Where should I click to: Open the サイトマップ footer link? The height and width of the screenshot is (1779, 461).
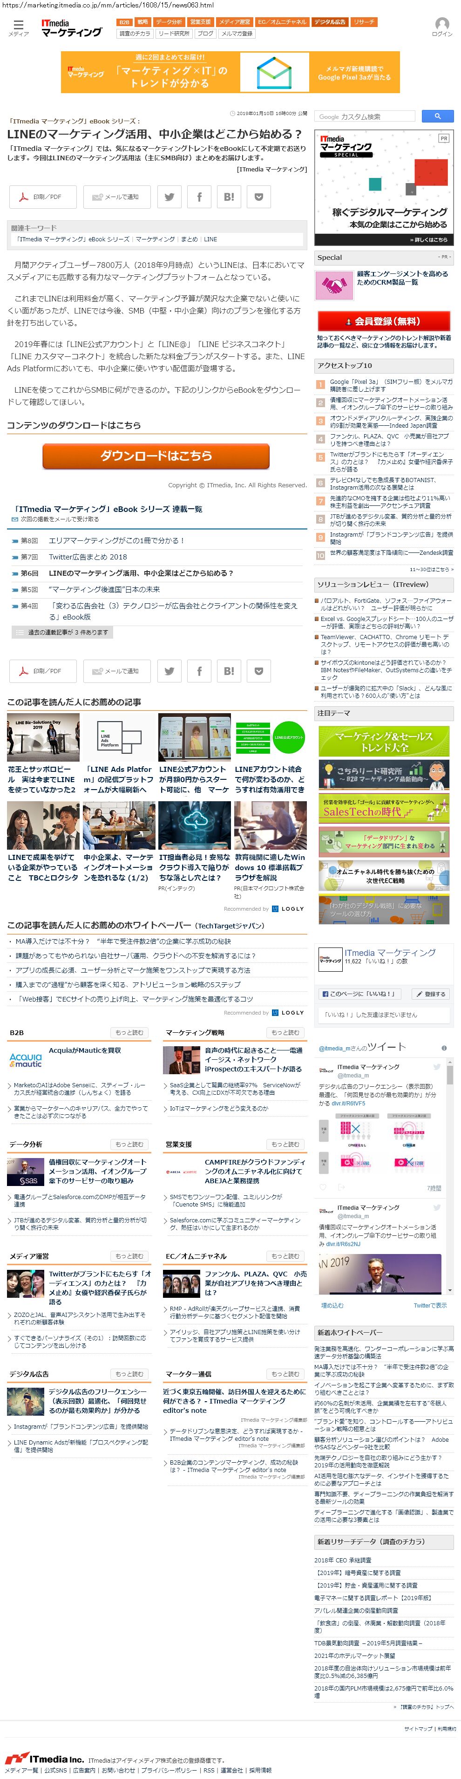click(418, 1729)
